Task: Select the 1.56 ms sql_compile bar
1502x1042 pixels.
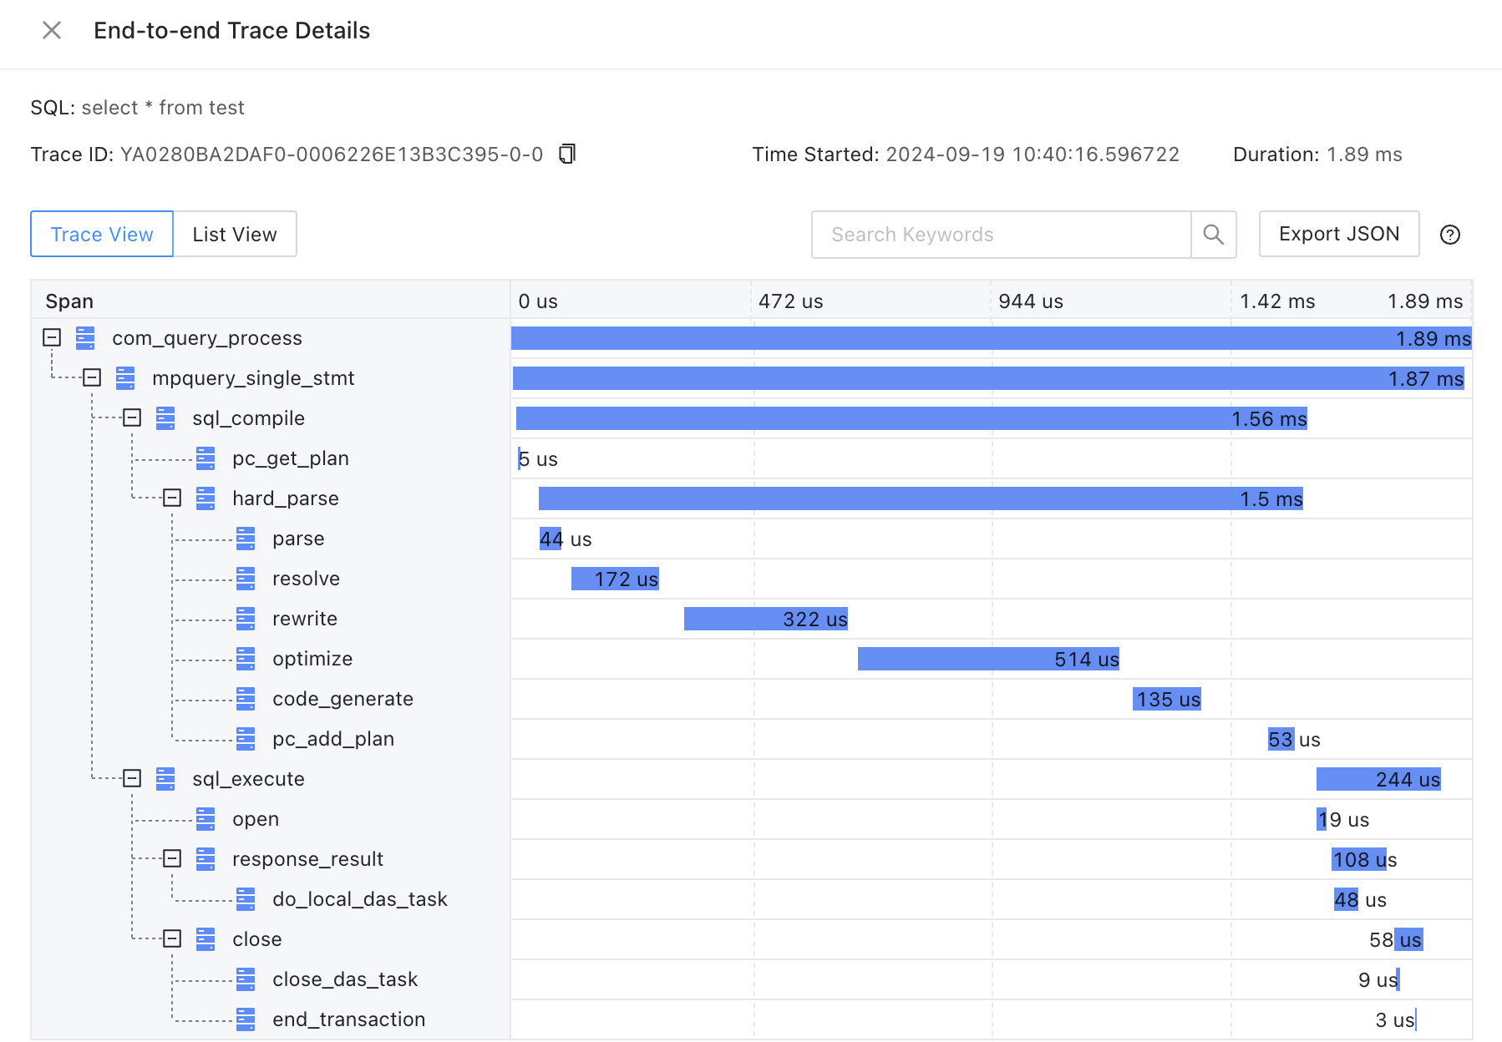Action: (x=911, y=418)
